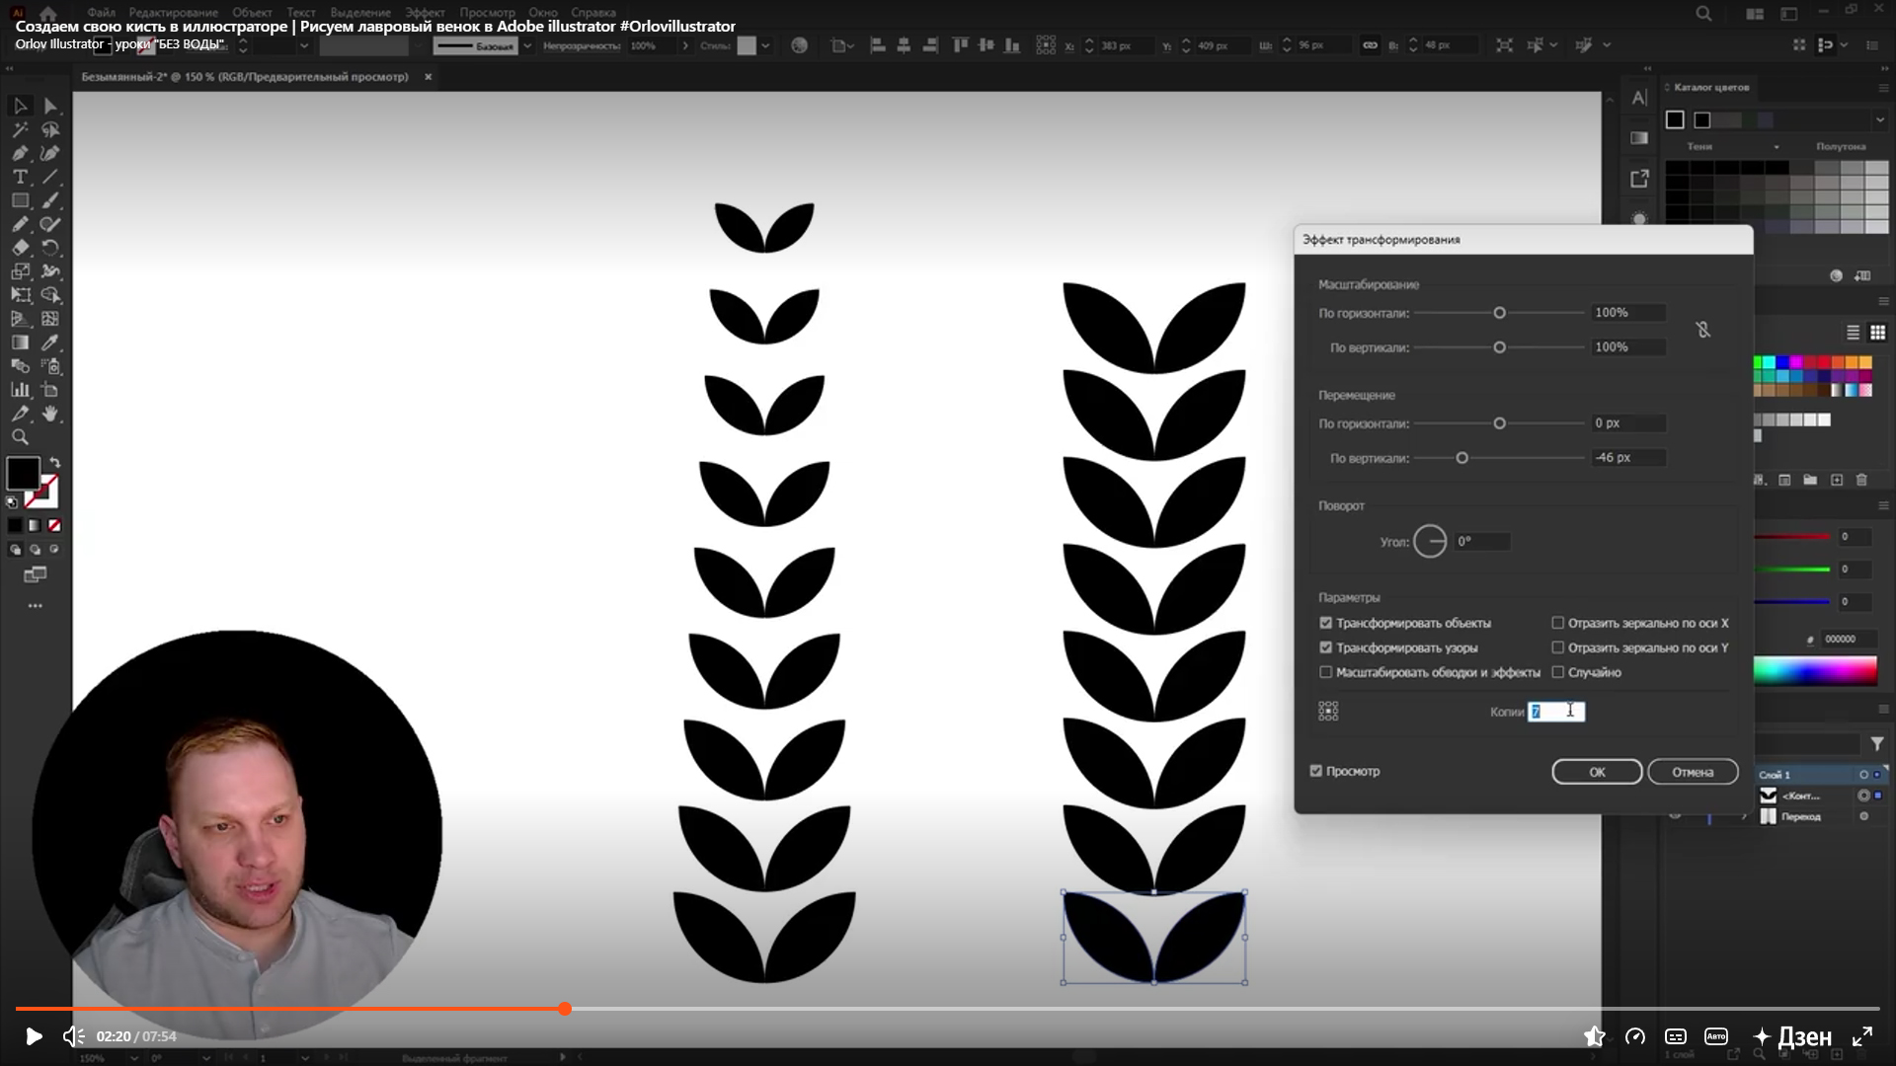Open the graphic style (Стиль) dropdown
Image resolution: width=1896 pixels, height=1066 pixels.
pos(765,45)
